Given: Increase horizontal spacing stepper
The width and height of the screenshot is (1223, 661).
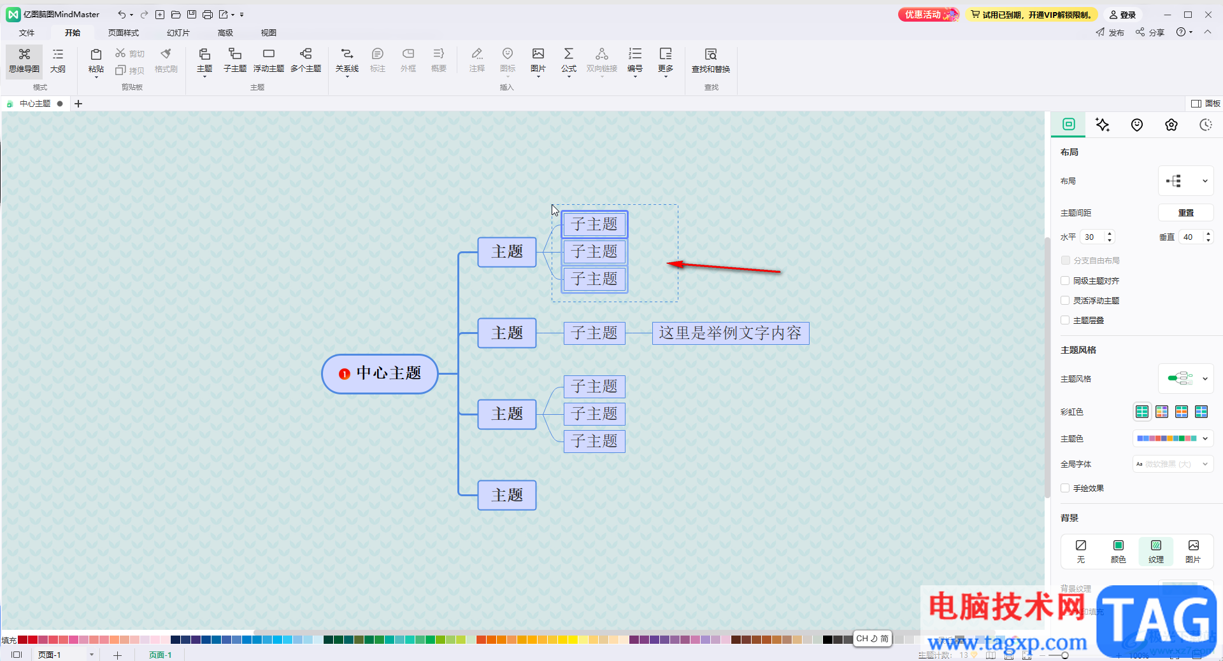Looking at the screenshot, I should click(x=1110, y=233).
